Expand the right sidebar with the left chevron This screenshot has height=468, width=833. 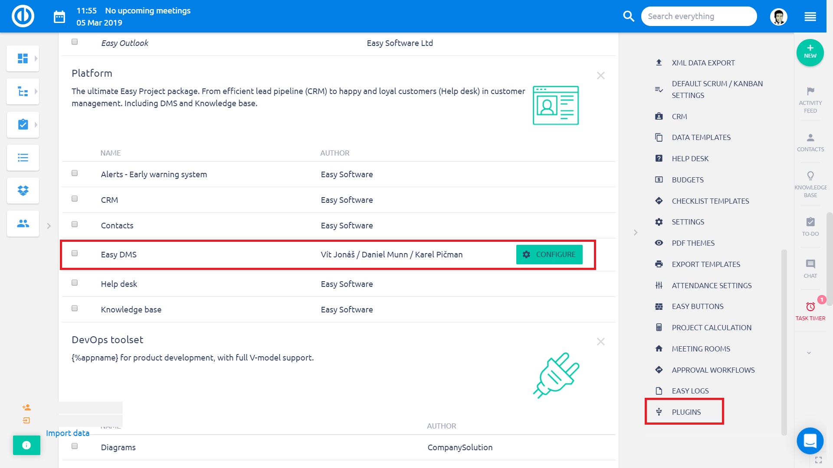(x=635, y=232)
